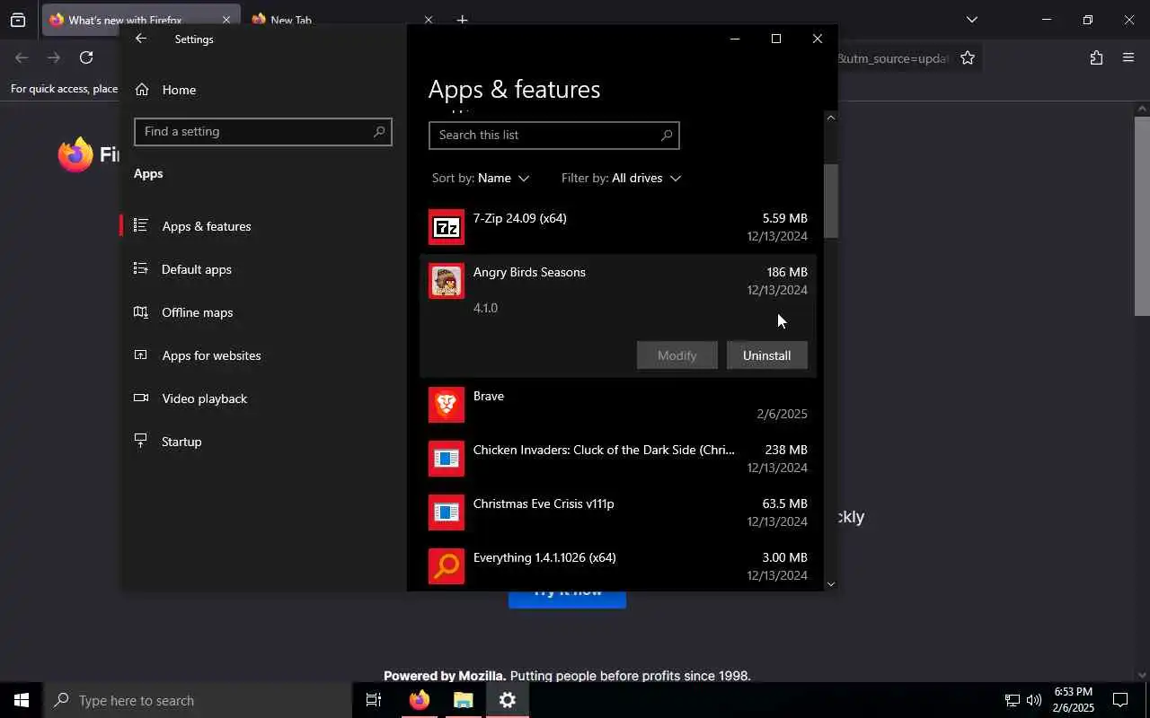Click the Everything magnifier app icon

click(x=447, y=566)
